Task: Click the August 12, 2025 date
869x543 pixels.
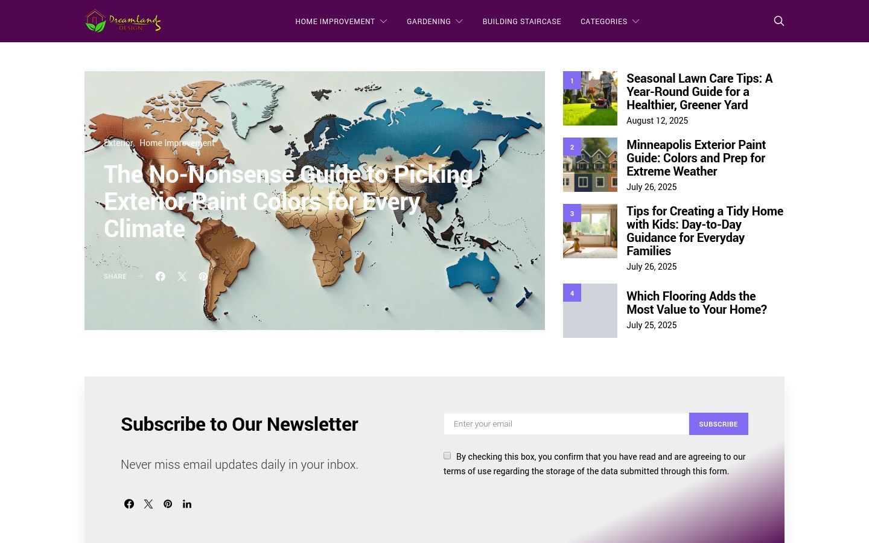Action: [657, 121]
